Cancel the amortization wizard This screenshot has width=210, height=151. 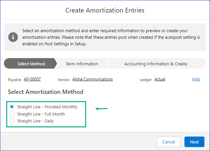(169, 142)
